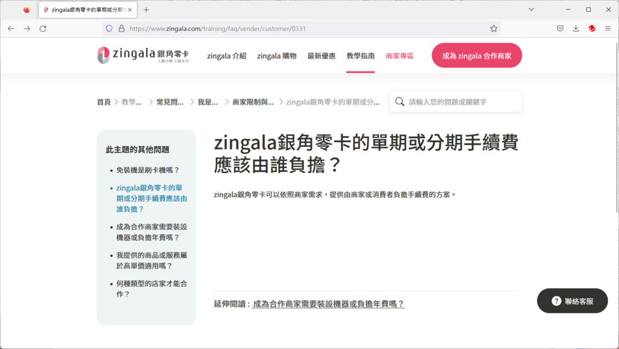Open sidebar question 免裝機是刷卡機嗎？
The width and height of the screenshot is (619, 349).
coord(148,170)
